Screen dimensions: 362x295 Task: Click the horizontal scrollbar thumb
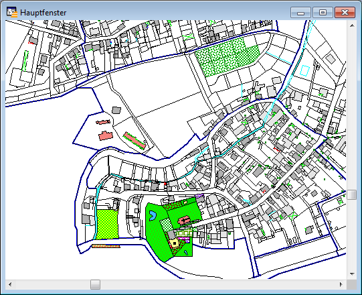click(x=95, y=284)
